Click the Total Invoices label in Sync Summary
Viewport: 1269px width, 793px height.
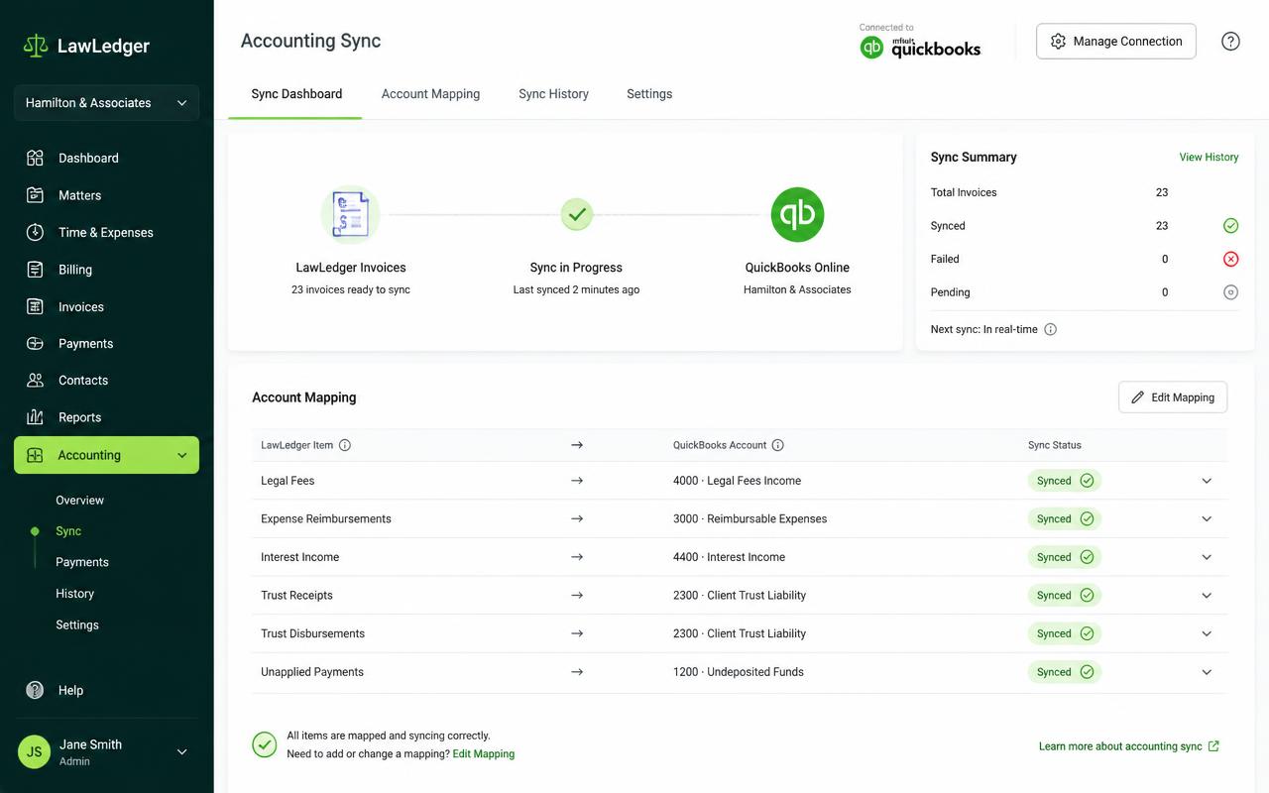click(x=964, y=192)
